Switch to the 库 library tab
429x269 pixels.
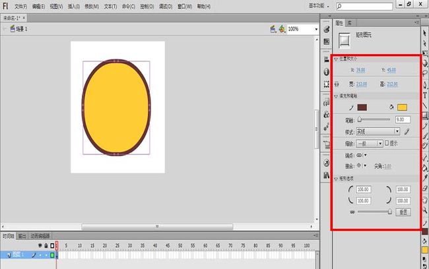tap(350, 23)
